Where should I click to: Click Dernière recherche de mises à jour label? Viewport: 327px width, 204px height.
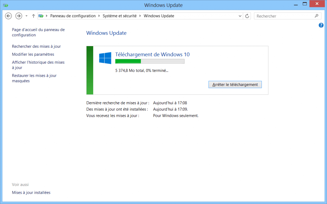(x=118, y=103)
